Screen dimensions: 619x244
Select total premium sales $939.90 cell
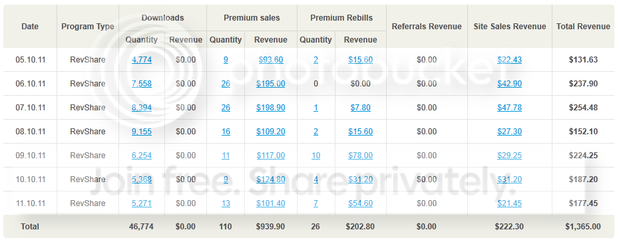270,227
